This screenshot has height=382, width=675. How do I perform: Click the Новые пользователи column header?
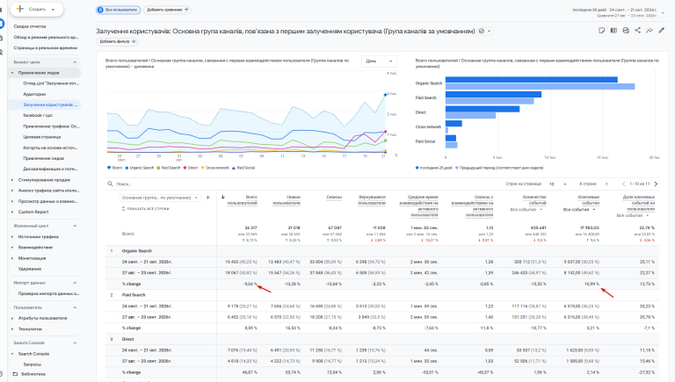tap(287, 200)
